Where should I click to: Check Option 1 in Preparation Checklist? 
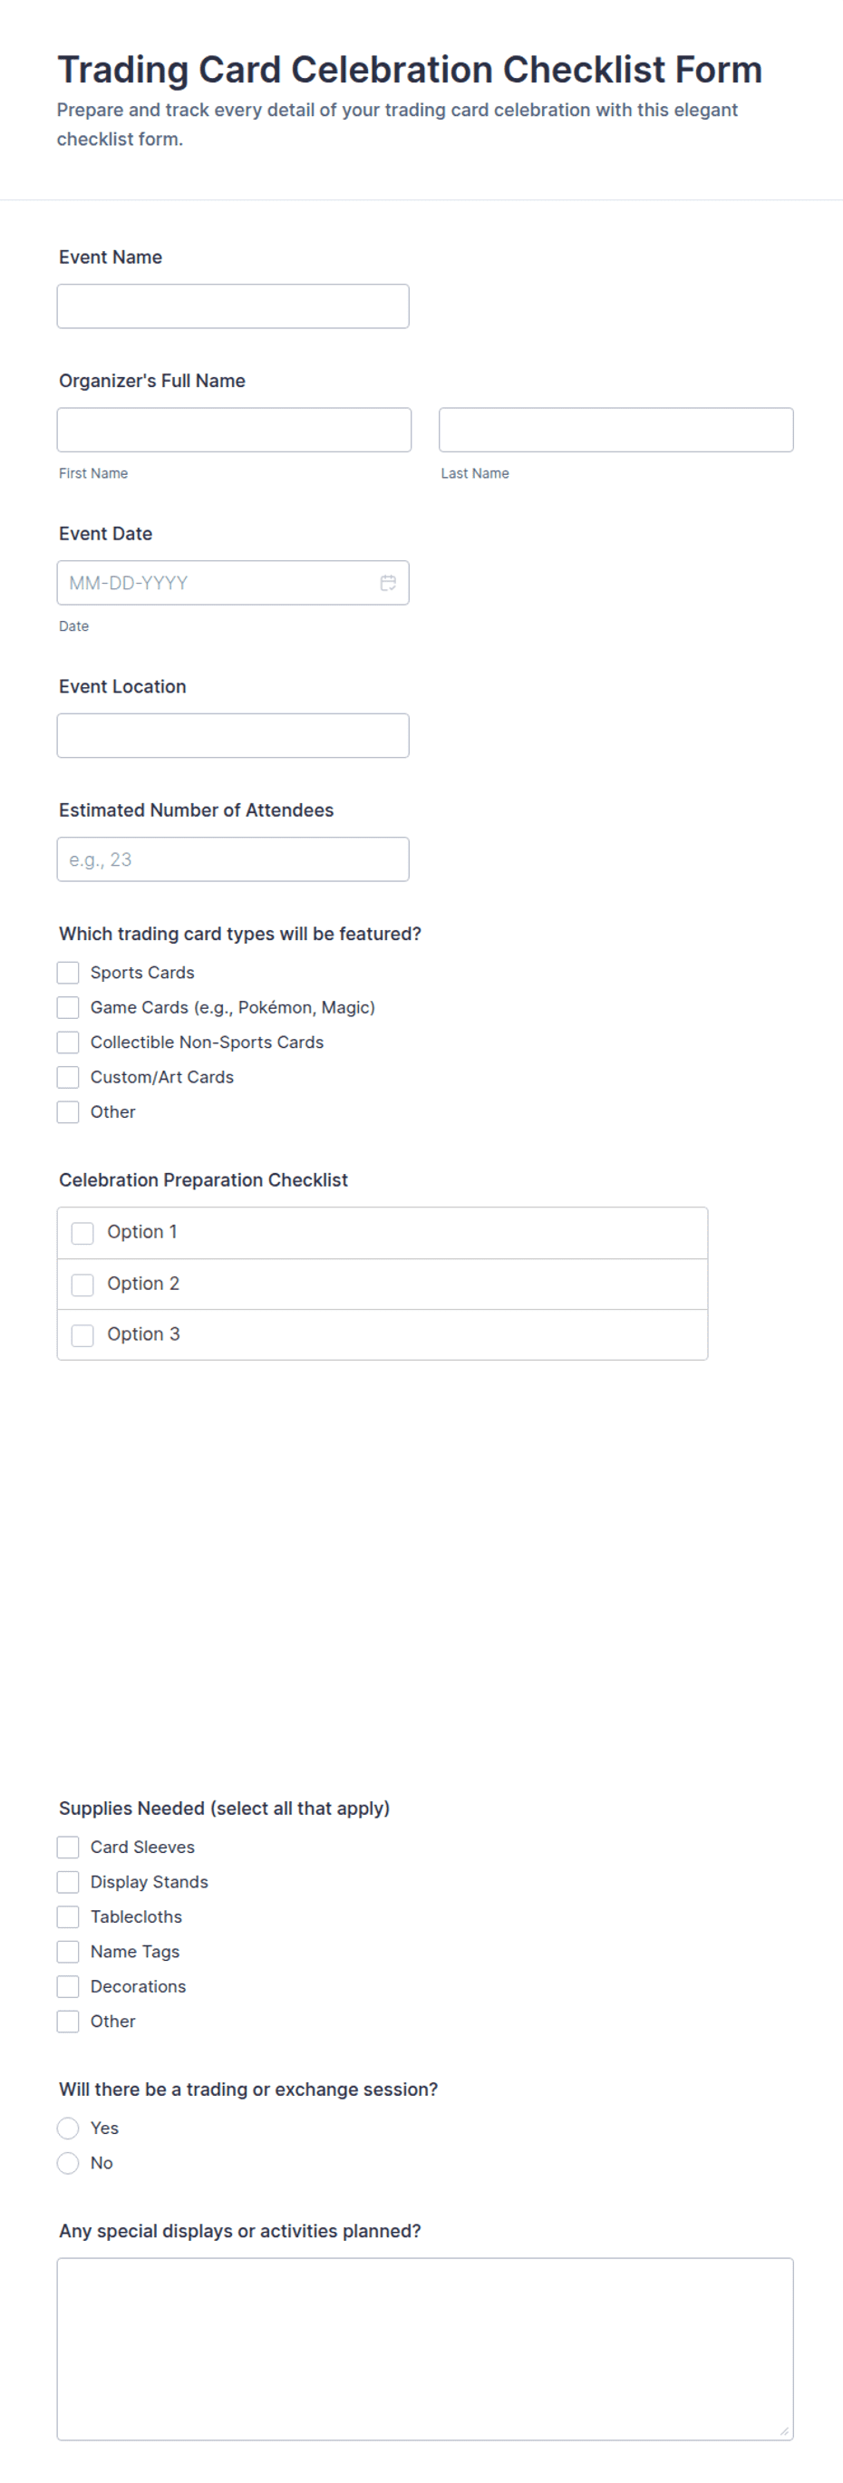coord(82,1233)
